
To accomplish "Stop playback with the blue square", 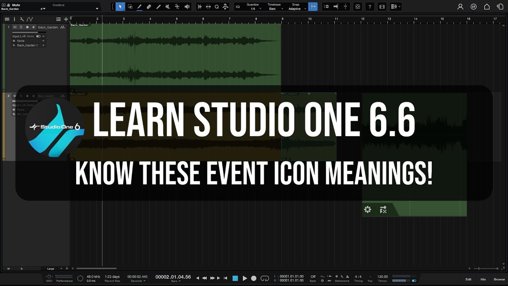I will (x=235, y=278).
